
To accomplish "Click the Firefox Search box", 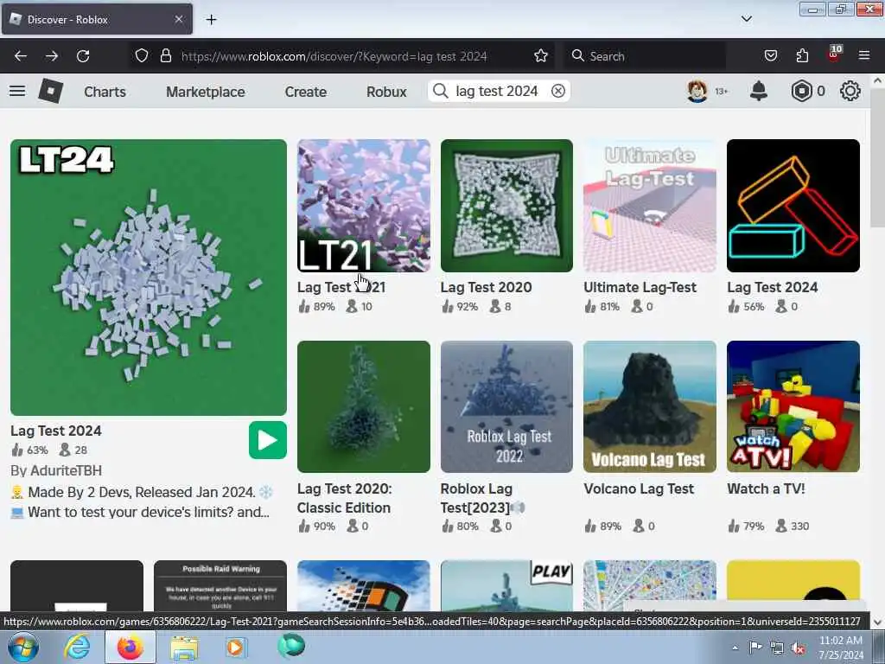I will [645, 56].
